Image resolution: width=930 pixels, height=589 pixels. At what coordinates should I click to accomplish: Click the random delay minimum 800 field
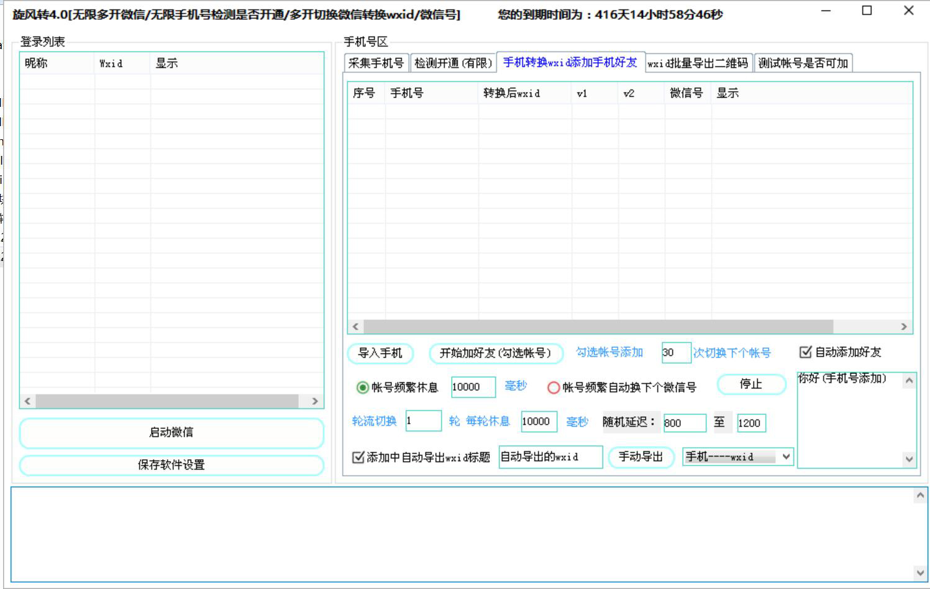pos(685,423)
